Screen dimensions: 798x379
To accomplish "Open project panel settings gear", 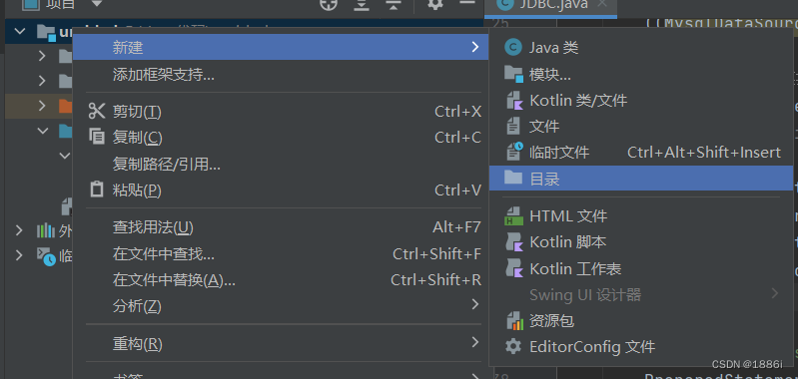I will pyautogui.click(x=435, y=4).
